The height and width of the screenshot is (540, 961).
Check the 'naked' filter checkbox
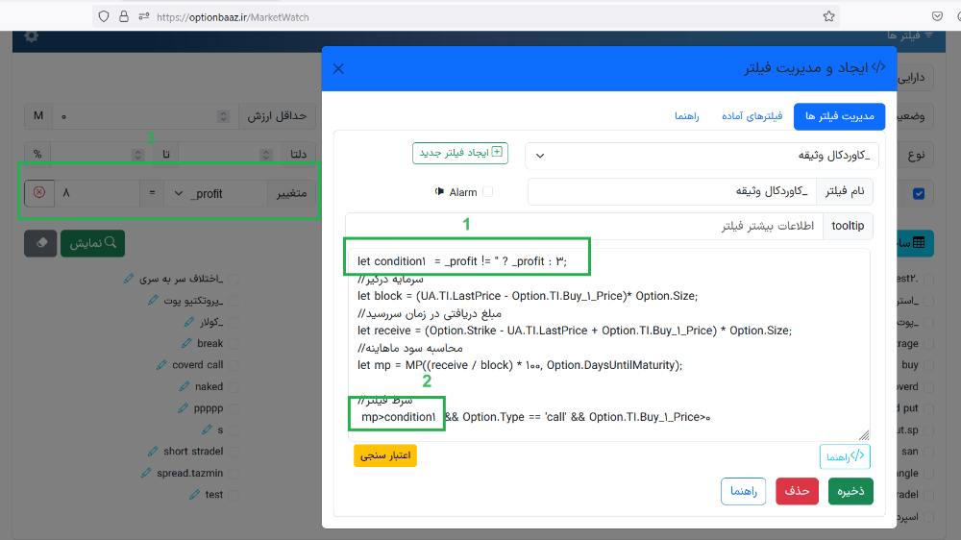(x=234, y=387)
